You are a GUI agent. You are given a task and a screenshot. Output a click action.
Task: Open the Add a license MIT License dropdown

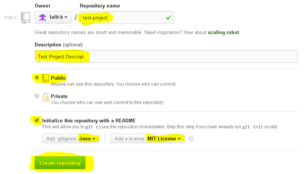147,138
